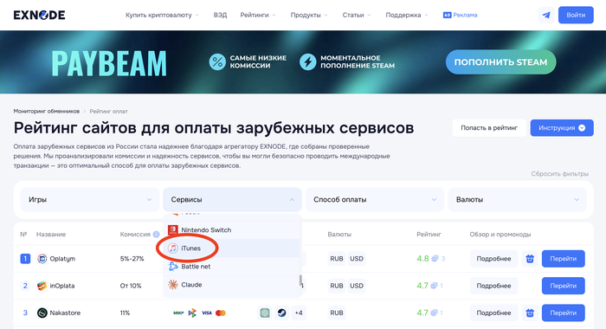Click Перейти for inOplata

563,286
